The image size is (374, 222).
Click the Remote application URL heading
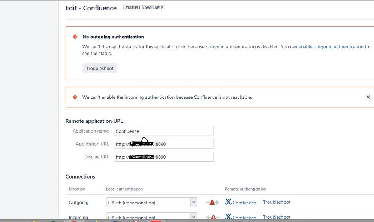coord(94,121)
